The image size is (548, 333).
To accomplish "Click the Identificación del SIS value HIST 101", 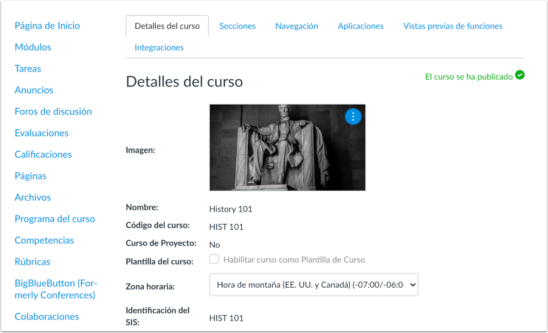I will click(226, 318).
